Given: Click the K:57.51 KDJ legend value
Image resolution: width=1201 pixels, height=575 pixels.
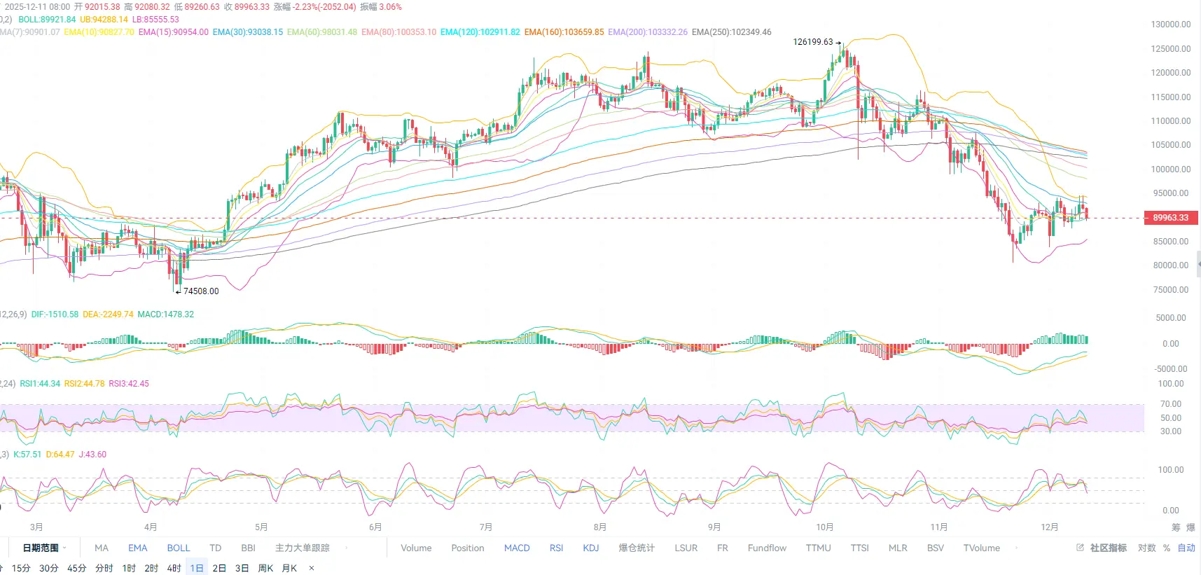Looking at the screenshot, I should pos(27,455).
